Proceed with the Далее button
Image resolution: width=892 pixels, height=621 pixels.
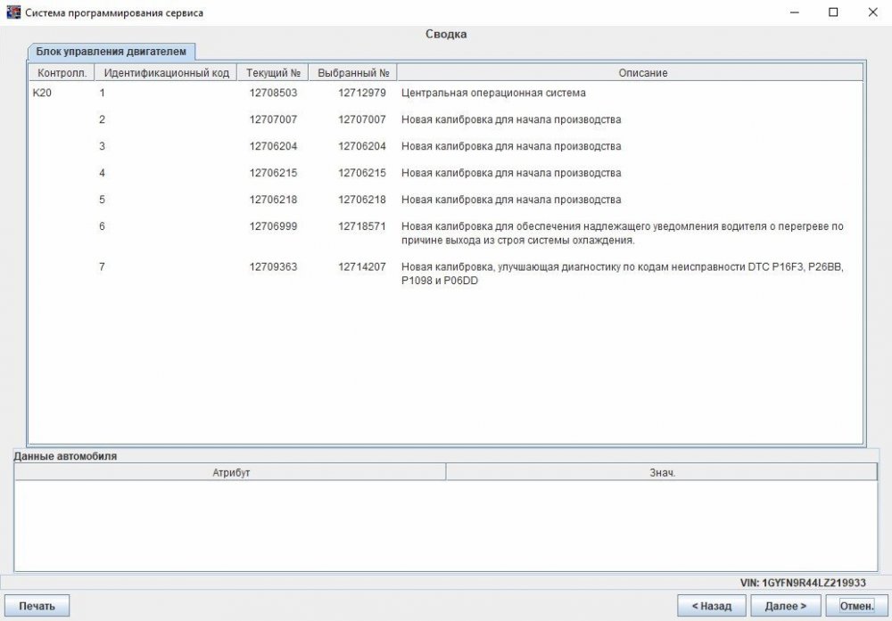click(x=786, y=606)
